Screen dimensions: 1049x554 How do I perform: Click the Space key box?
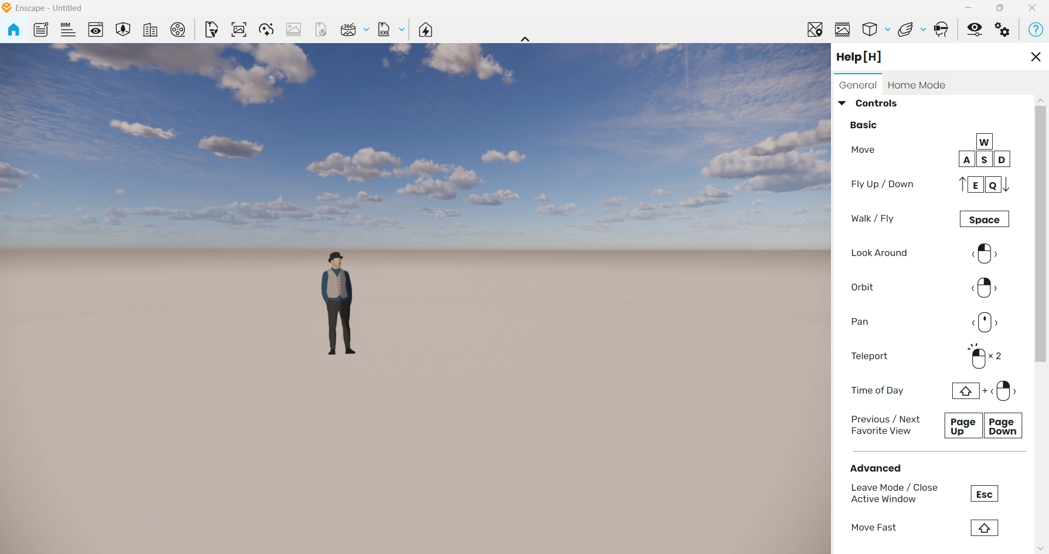click(984, 219)
